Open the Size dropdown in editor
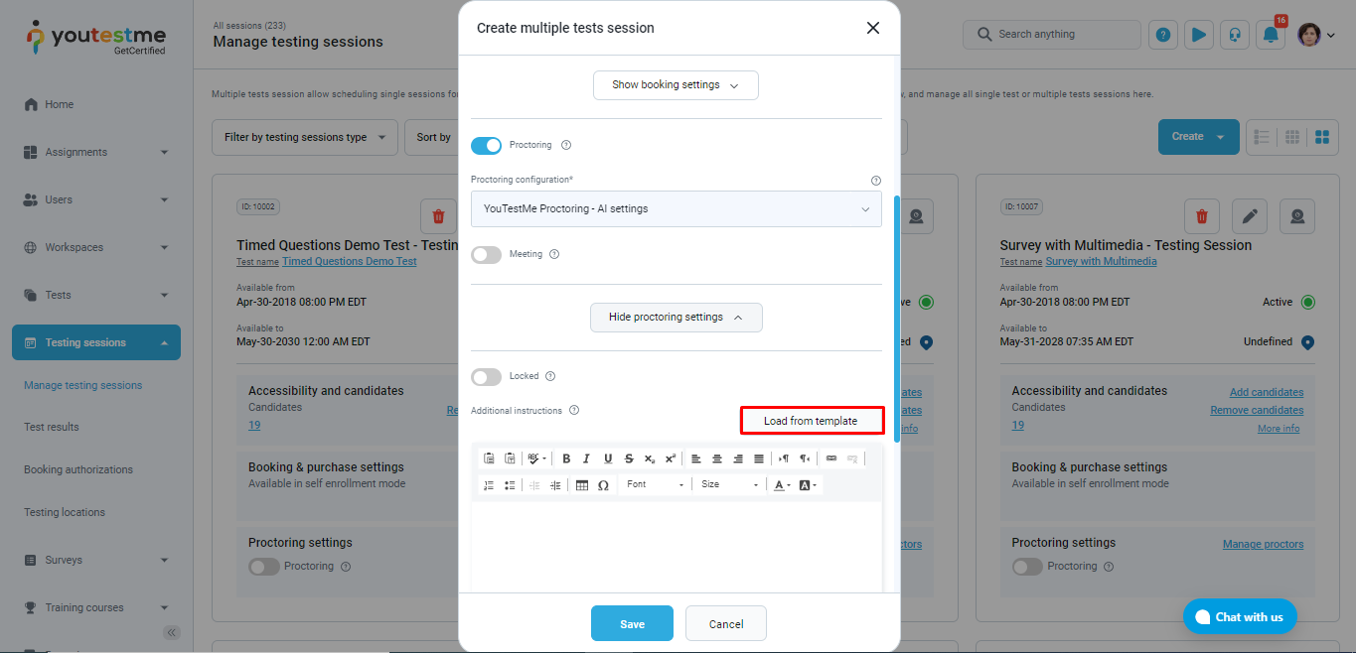Viewport: 1356px width, 653px height. 729,485
